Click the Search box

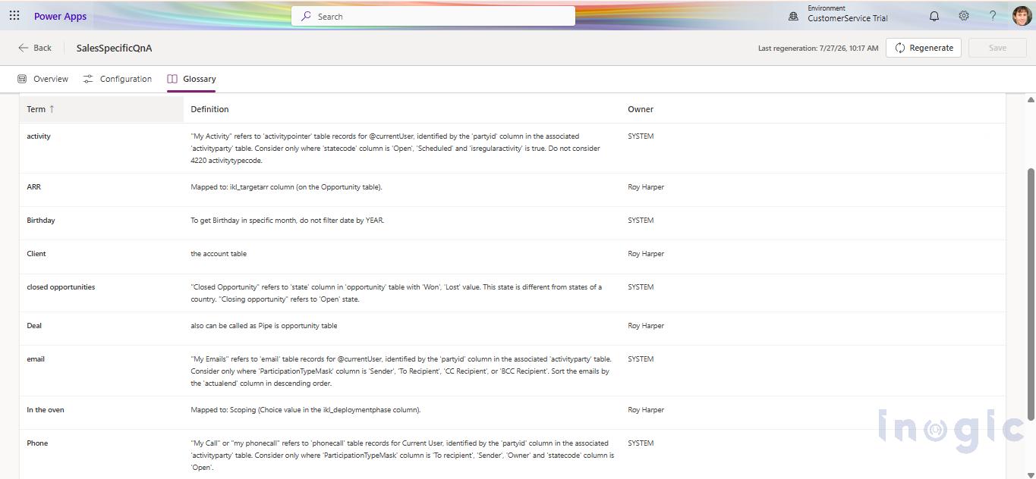tap(433, 16)
